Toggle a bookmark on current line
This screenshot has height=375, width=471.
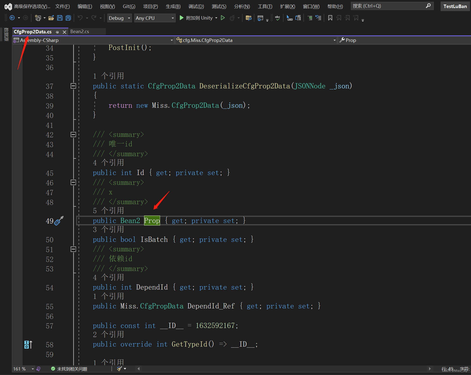click(x=330, y=18)
